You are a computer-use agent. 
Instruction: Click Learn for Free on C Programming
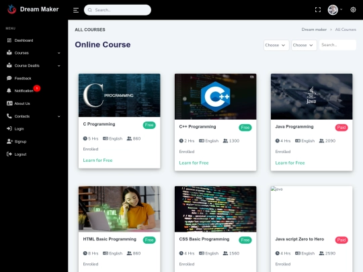(97, 161)
